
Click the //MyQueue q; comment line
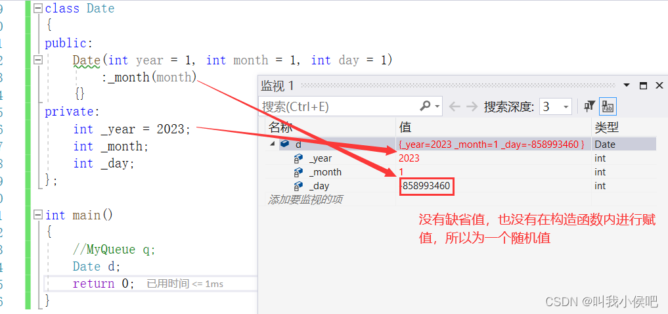[x=114, y=249]
